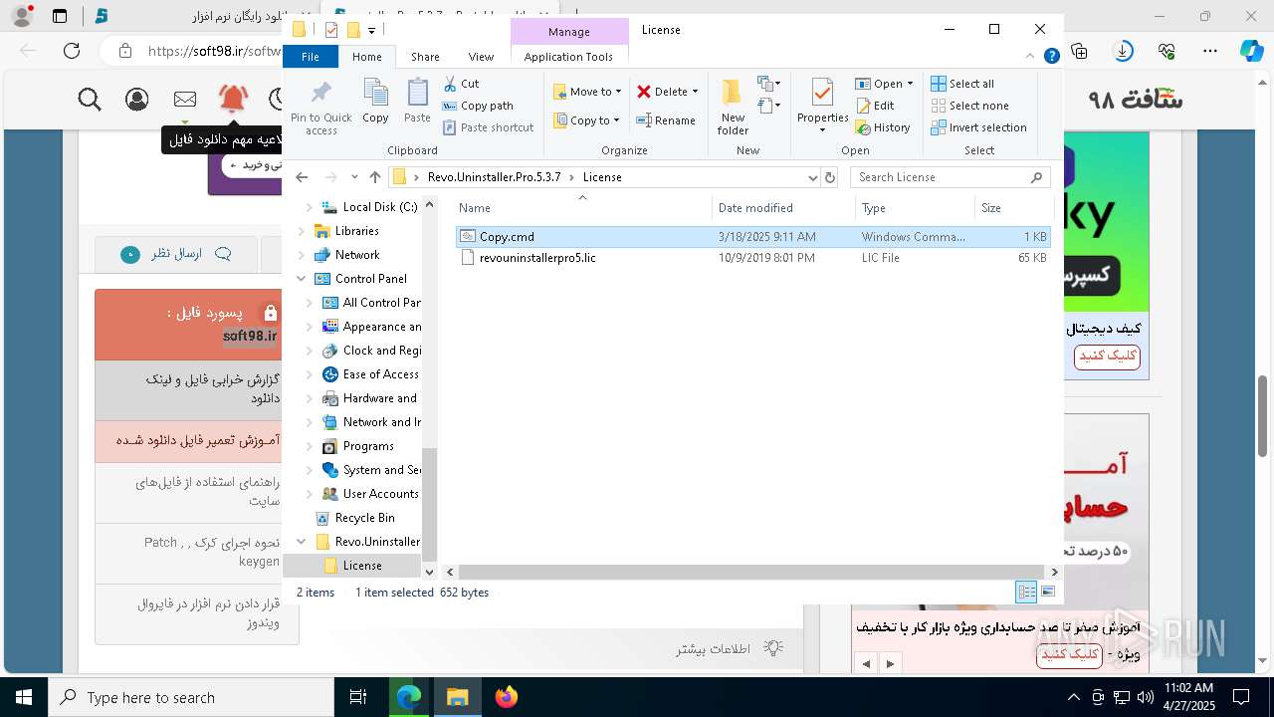Click Invert selection
This screenshot has width=1274, height=717.
978,127
